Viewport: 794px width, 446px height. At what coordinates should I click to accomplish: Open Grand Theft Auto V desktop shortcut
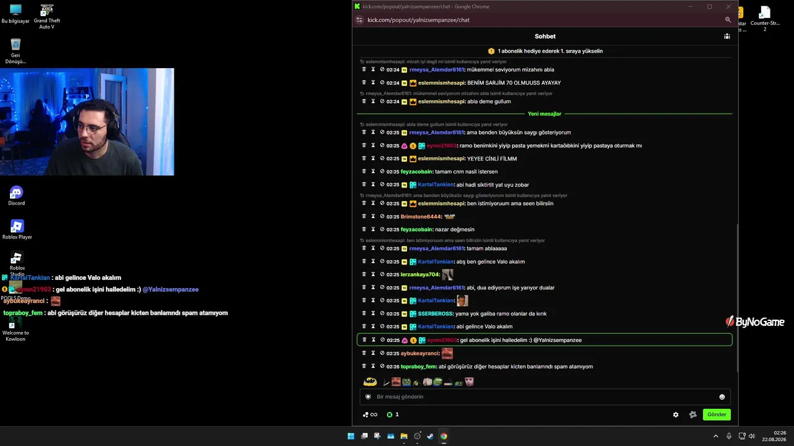click(x=47, y=17)
